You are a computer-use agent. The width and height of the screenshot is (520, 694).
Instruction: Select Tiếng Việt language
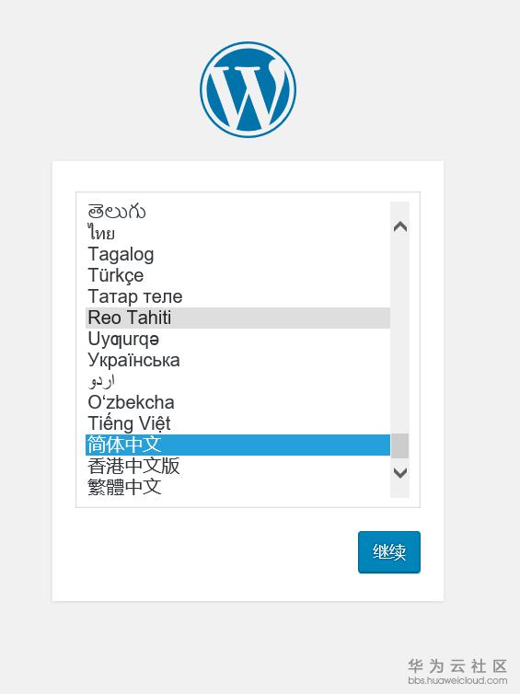pos(237,423)
